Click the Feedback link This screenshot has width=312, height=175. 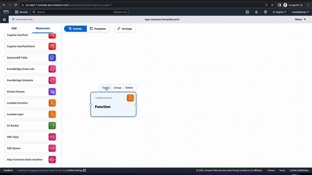click(8, 170)
